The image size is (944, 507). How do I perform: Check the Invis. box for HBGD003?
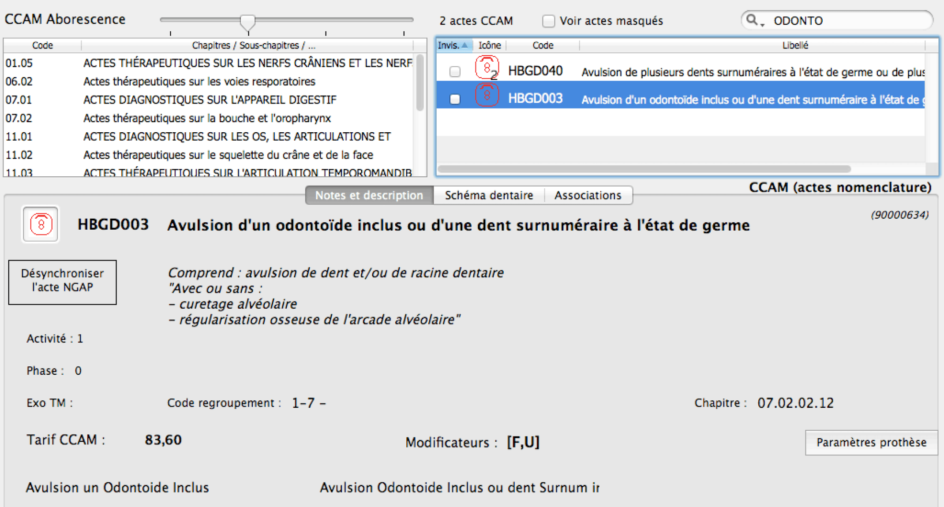(455, 99)
